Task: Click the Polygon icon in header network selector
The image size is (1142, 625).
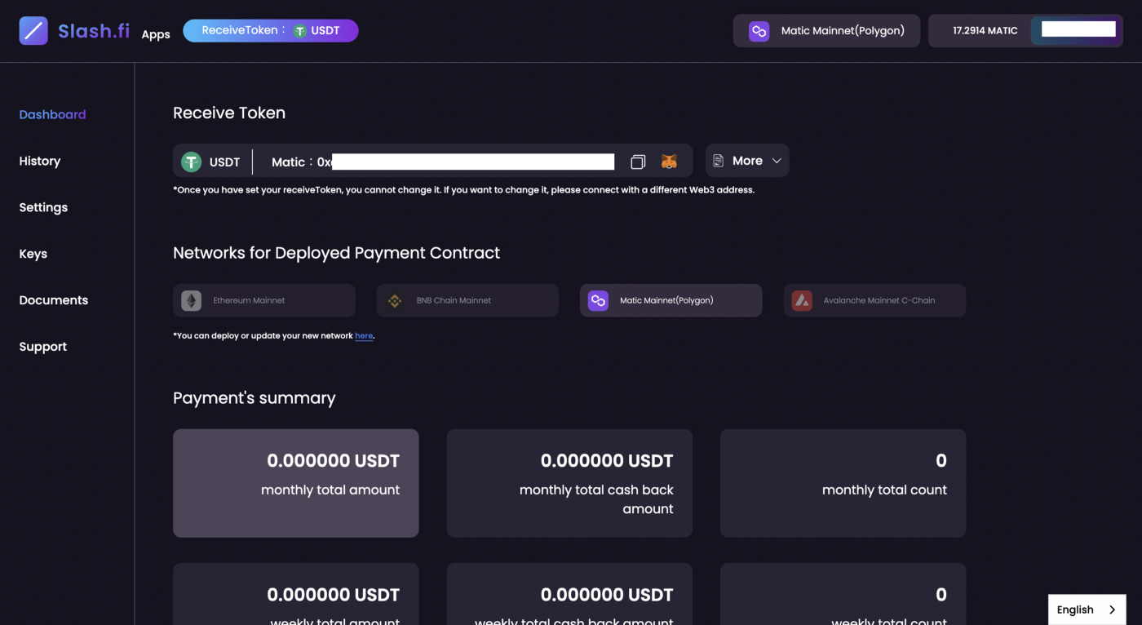Action: click(759, 31)
